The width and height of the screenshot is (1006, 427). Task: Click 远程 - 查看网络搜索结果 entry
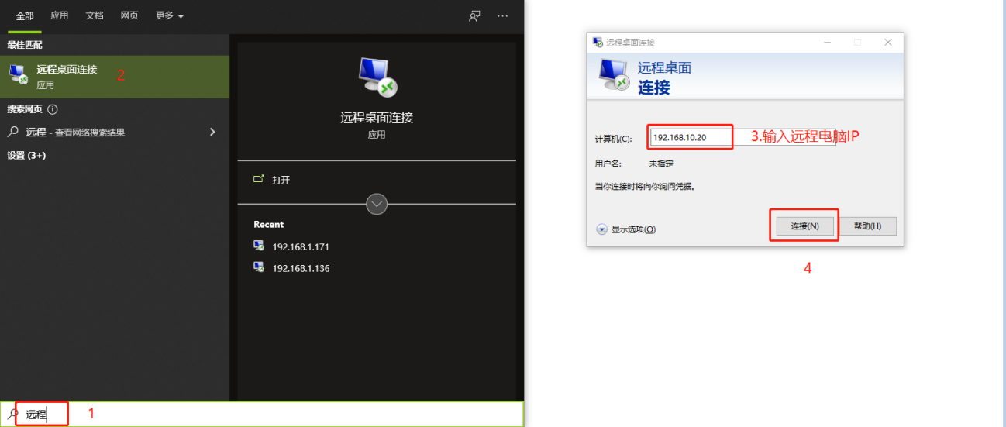115,133
